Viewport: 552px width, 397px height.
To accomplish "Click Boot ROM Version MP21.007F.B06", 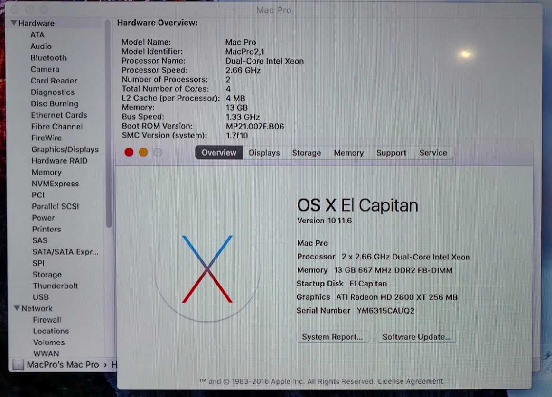I will pos(254,126).
